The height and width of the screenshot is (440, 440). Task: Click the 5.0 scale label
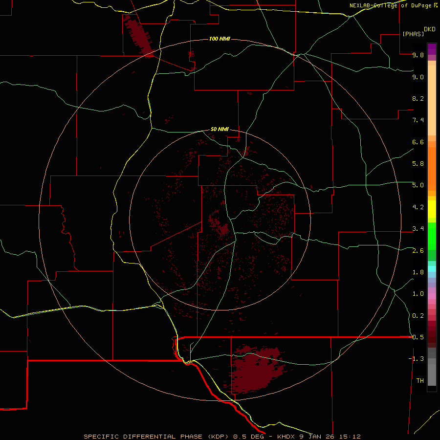tap(418, 185)
